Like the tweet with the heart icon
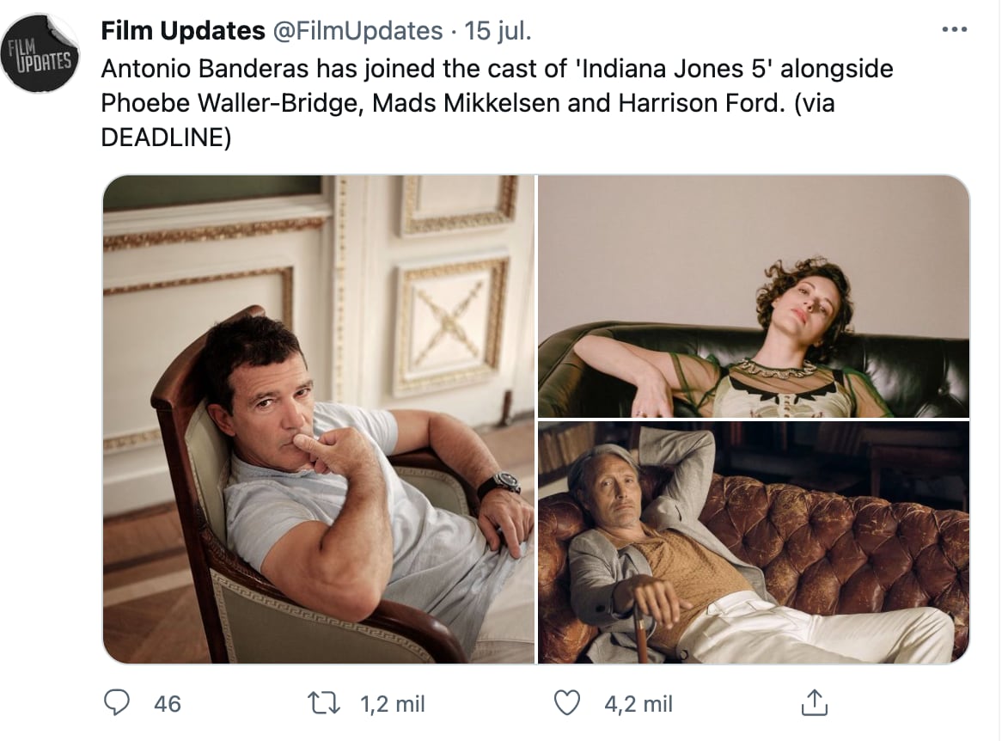This screenshot has width=1002, height=741. [566, 704]
